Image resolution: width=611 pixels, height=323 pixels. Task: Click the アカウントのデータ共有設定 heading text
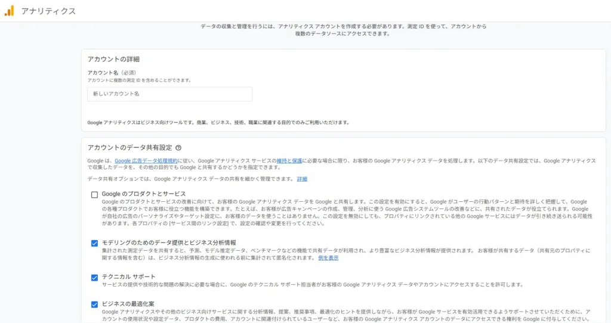[129, 147]
